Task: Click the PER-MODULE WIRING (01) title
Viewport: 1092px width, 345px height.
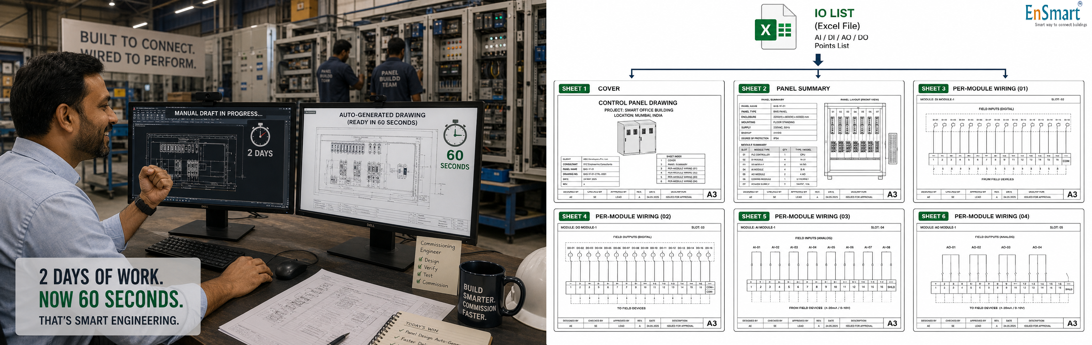Action: coord(990,88)
